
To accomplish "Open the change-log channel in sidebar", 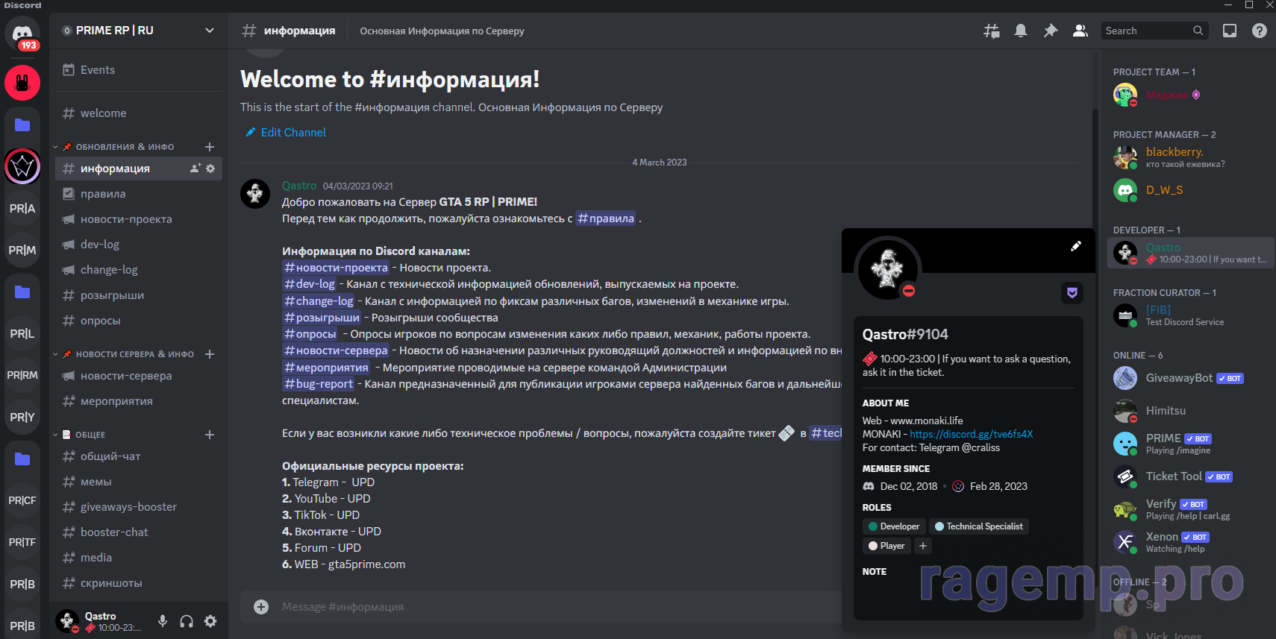I will pos(139,270).
